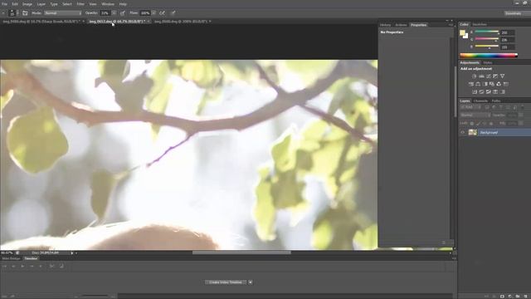Screen dimensions: 531x299
Task: Add a Color Lookup adjustment
Action: [x=506, y=84]
